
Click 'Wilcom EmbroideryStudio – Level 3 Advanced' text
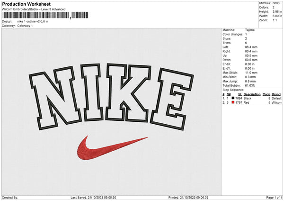pyautogui.click(x=34, y=9)
